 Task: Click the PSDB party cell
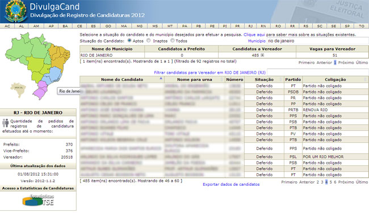click(293, 92)
